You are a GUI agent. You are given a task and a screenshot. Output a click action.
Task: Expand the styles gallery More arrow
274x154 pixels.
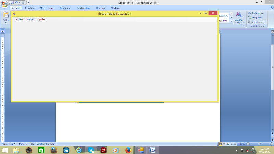[231, 22]
